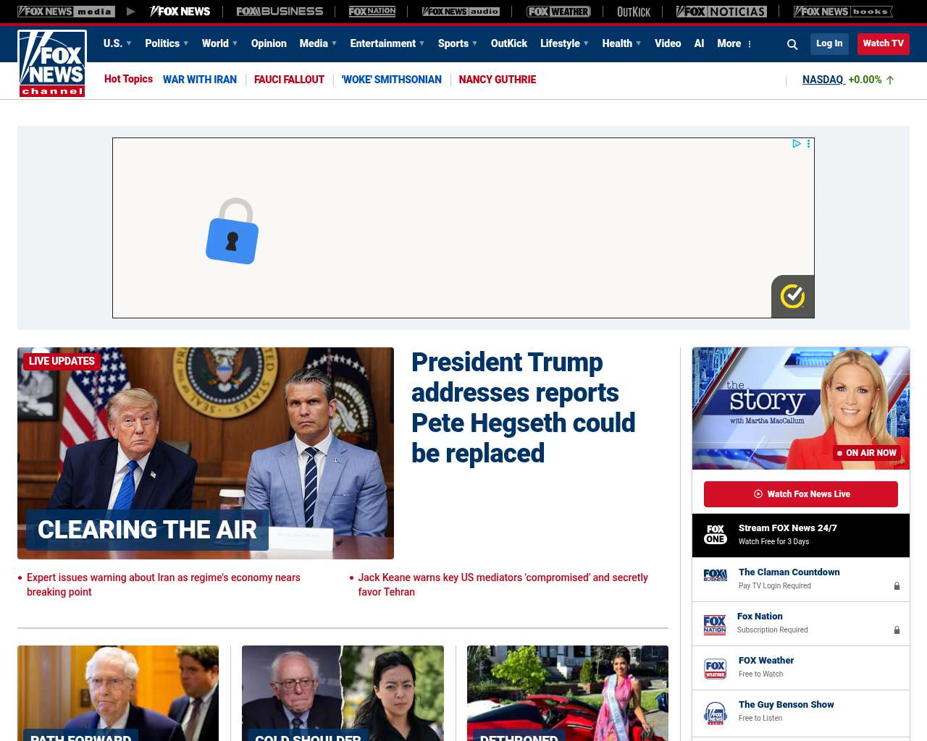Open the DETHRONED story thumbnail
This screenshot has width=927, height=741.
(568, 693)
